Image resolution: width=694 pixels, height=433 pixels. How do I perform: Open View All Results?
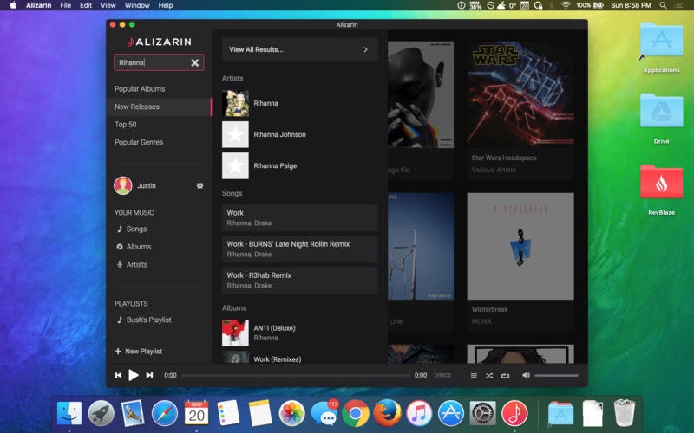(299, 49)
